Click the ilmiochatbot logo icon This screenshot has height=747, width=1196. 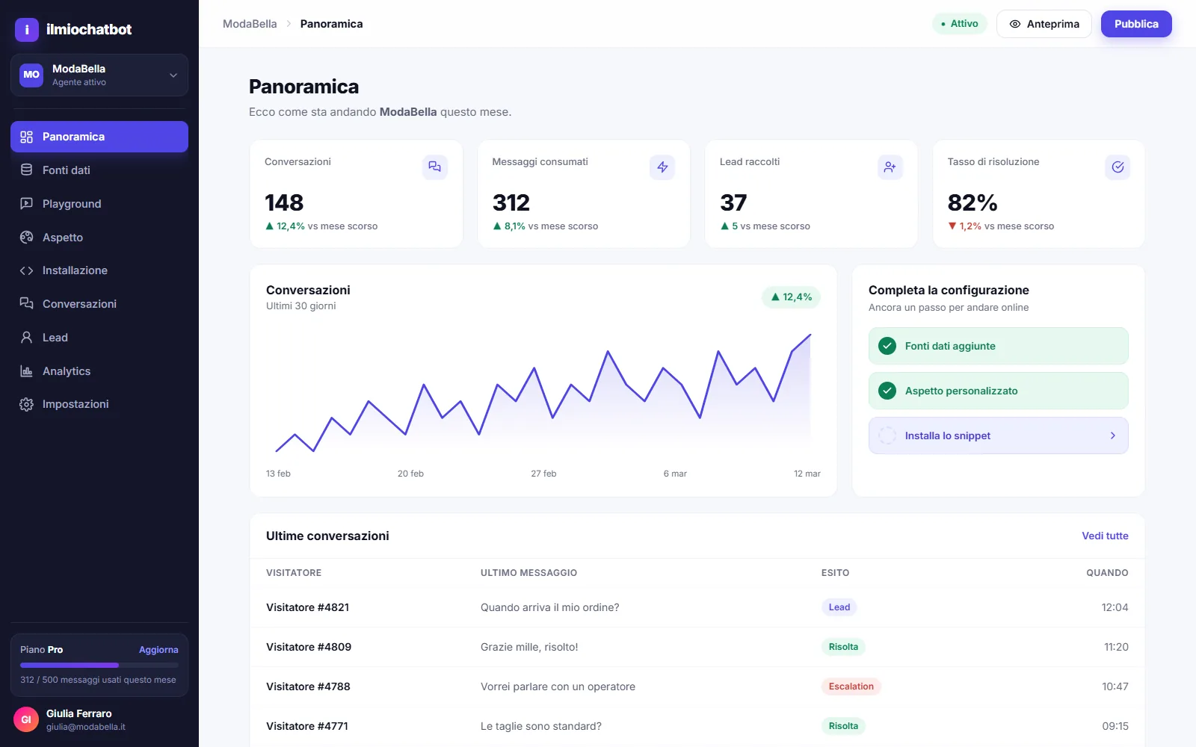(x=27, y=29)
